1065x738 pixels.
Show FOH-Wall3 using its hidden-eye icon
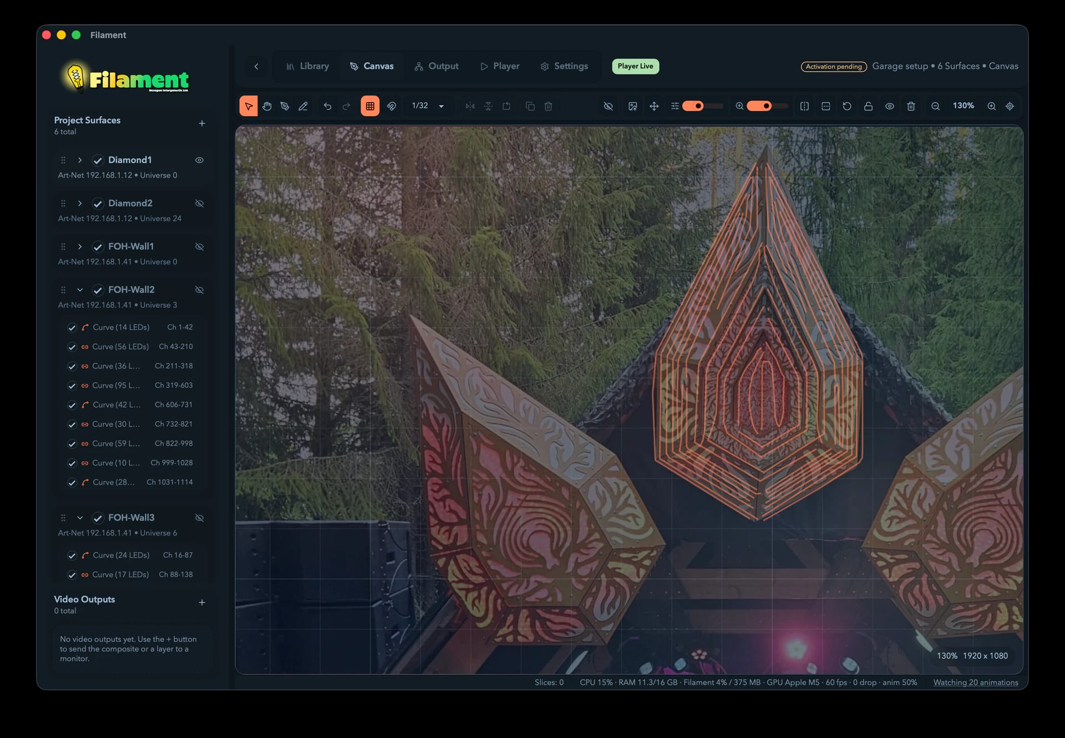tap(200, 518)
